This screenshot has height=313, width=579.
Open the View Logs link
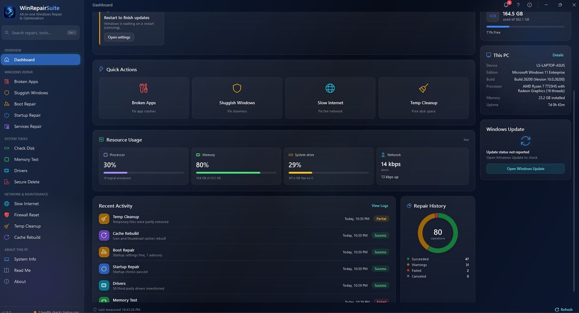(x=380, y=206)
